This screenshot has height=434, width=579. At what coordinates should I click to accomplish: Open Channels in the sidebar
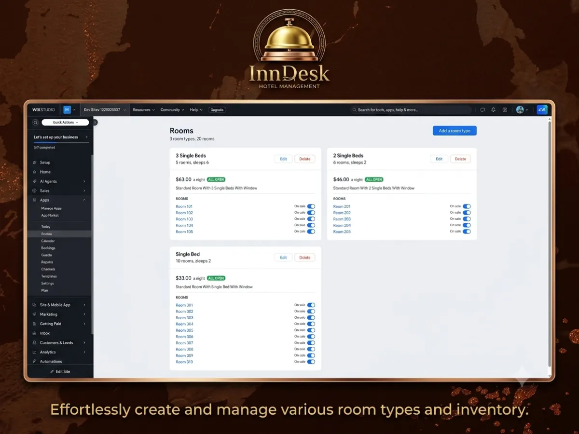(x=48, y=269)
